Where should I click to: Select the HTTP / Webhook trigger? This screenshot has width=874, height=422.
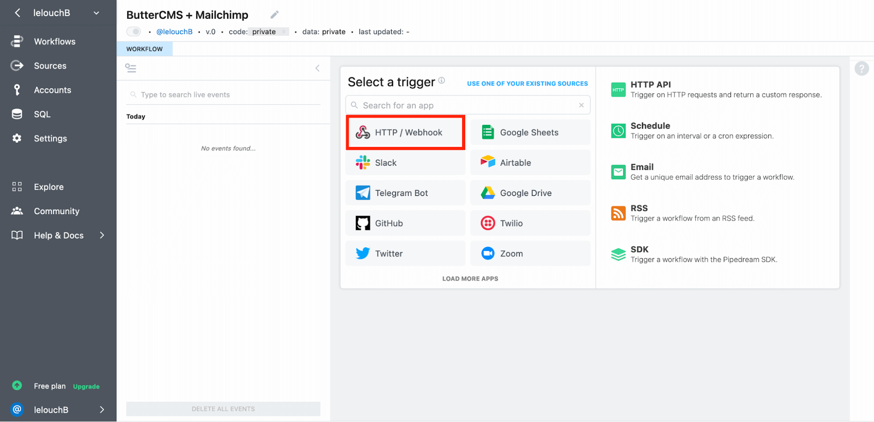coord(405,133)
